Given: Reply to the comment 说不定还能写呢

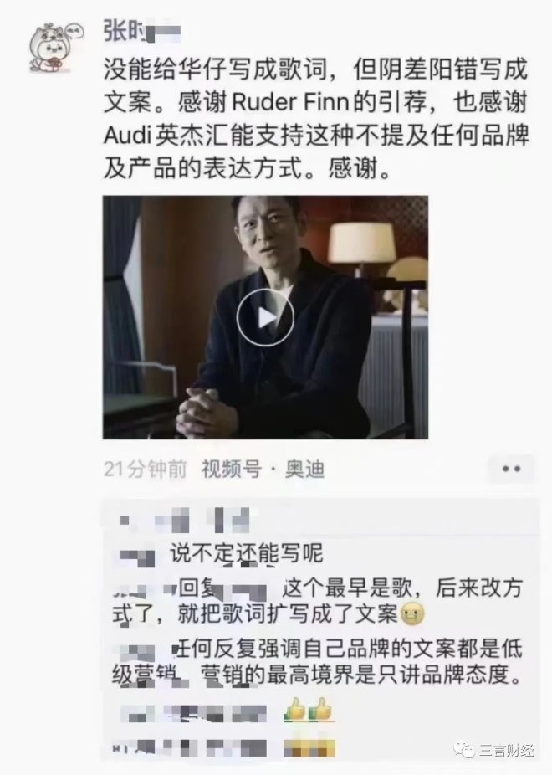Looking at the screenshot, I should (x=247, y=553).
